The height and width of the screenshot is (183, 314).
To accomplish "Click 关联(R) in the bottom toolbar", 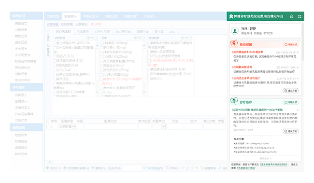I will [172, 168].
